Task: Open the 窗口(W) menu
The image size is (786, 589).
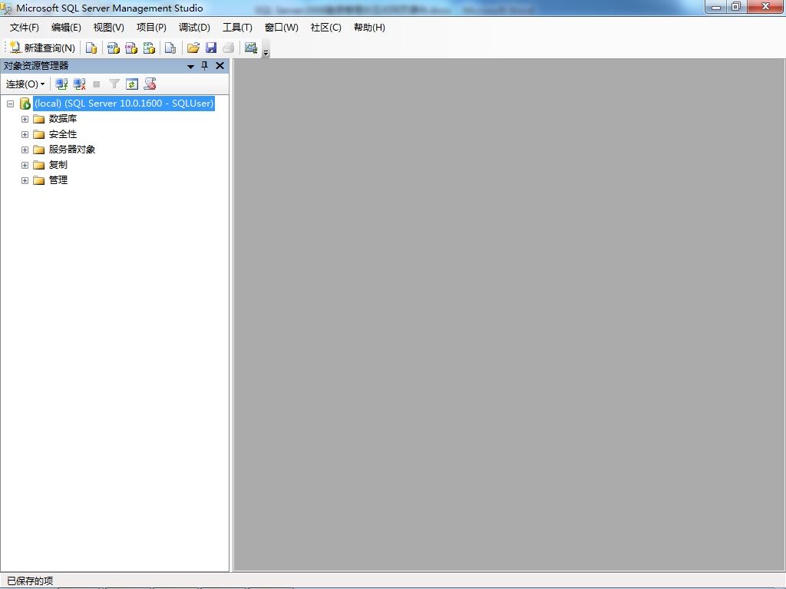Action: tap(281, 28)
